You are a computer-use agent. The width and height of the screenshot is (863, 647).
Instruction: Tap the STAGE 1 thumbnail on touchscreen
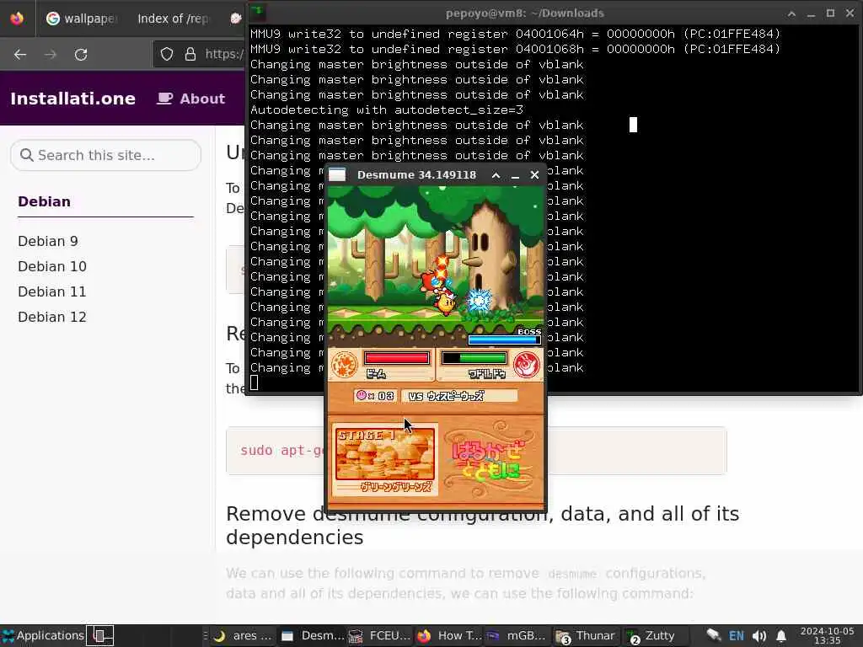click(x=384, y=454)
